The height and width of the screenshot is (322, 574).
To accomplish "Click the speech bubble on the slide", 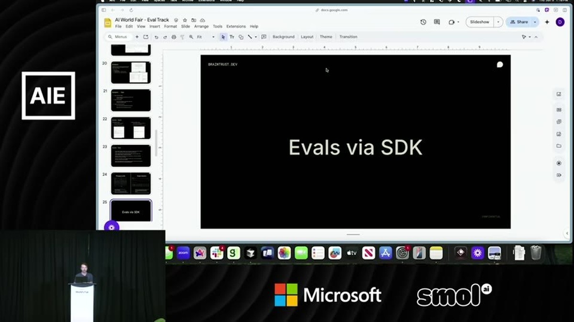I will point(500,64).
